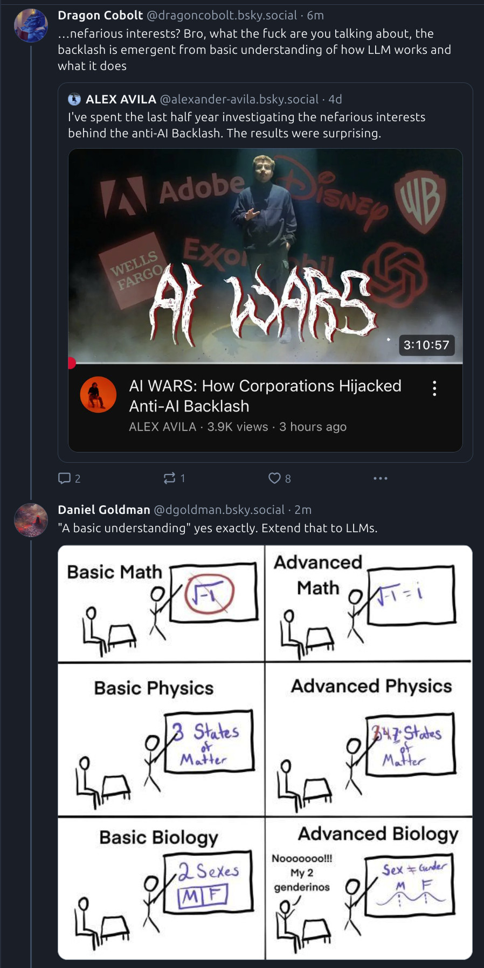Open the three-dot more options on the post
Viewport: 484px width, 968px height.
(x=381, y=478)
